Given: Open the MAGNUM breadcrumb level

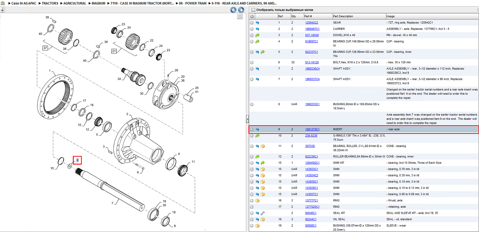Looking at the screenshot, I should 99,3.
